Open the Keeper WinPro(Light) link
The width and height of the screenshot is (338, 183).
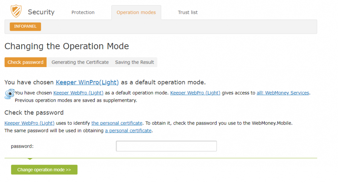(x=87, y=83)
